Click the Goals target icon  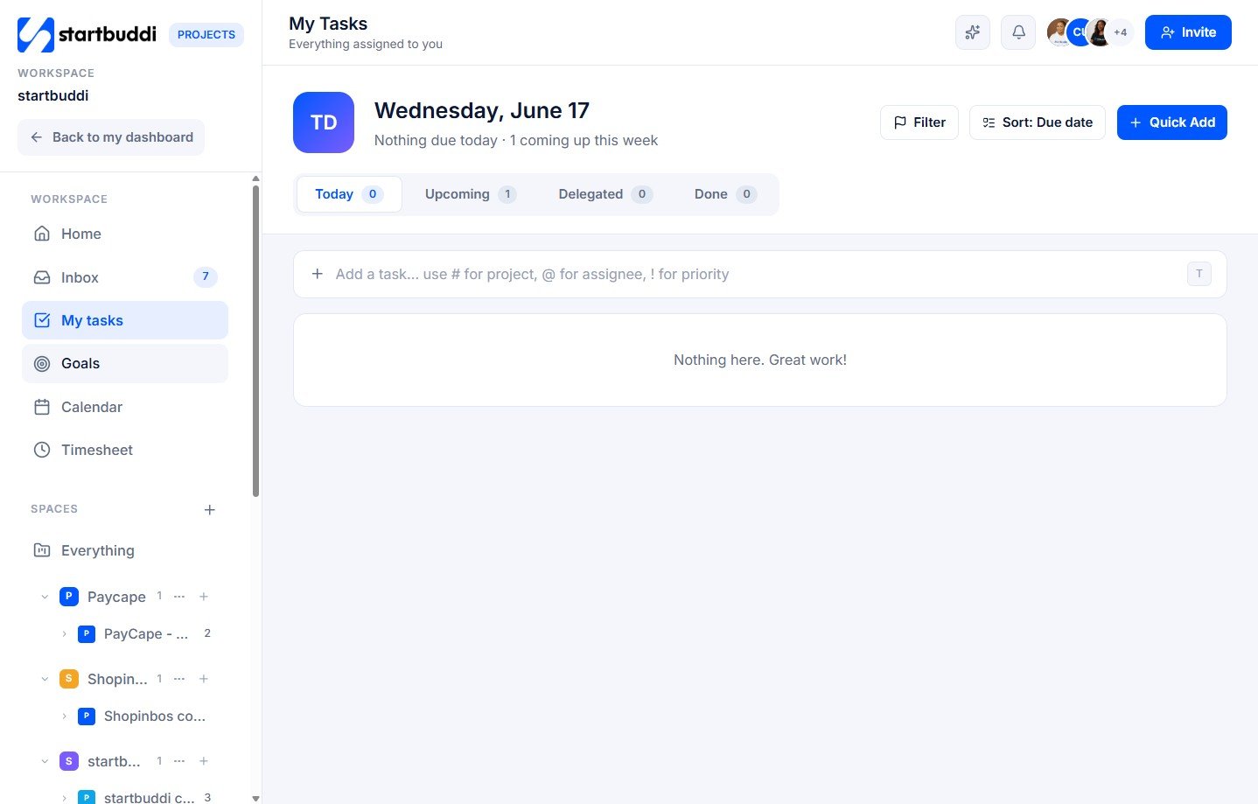tap(42, 364)
